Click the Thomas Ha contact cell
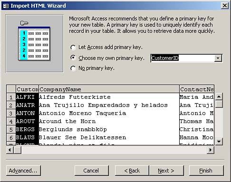The width and height of the screenshot is (231, 182). point(197,121)
